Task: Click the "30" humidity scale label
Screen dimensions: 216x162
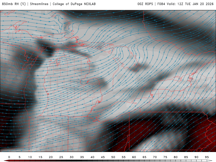Action: [x=72, y=157]
